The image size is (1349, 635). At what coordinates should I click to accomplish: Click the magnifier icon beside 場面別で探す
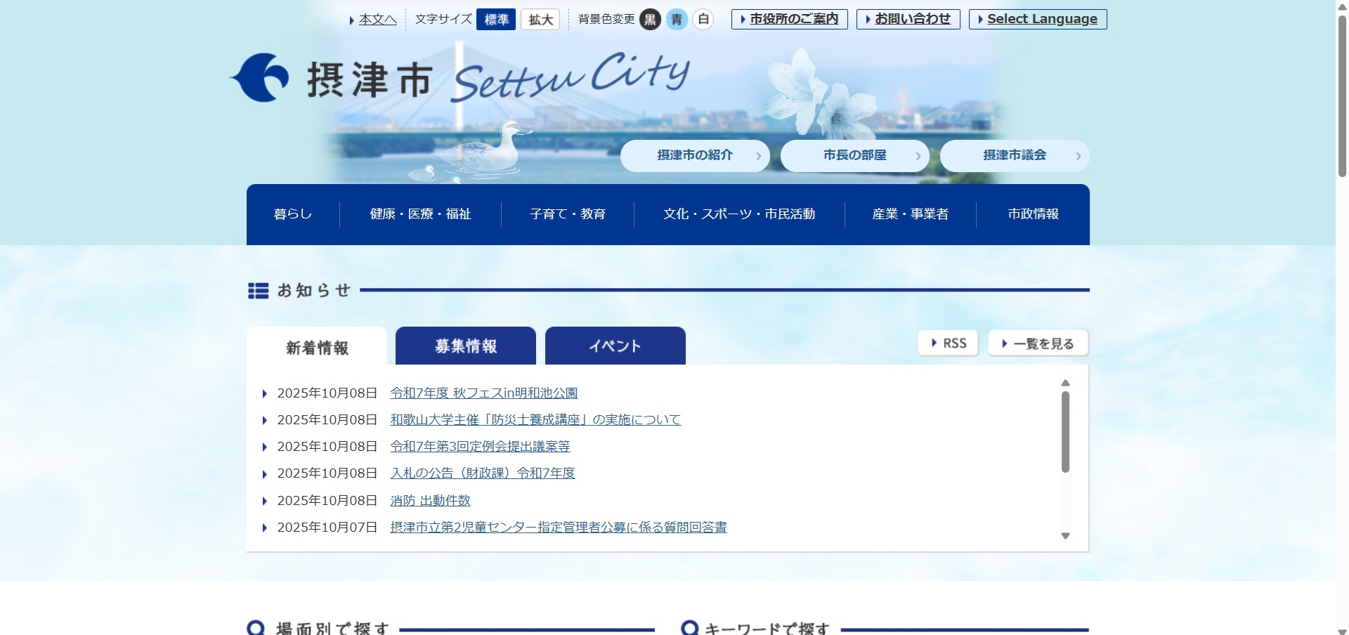point(256,628)
